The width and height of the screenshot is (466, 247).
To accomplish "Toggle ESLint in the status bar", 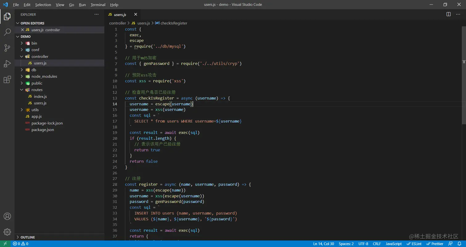I will [x=414, y=244].
